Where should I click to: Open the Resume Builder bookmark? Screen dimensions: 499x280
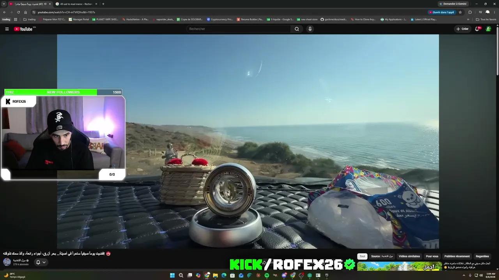pyautogui.click(x=250, y=19)
